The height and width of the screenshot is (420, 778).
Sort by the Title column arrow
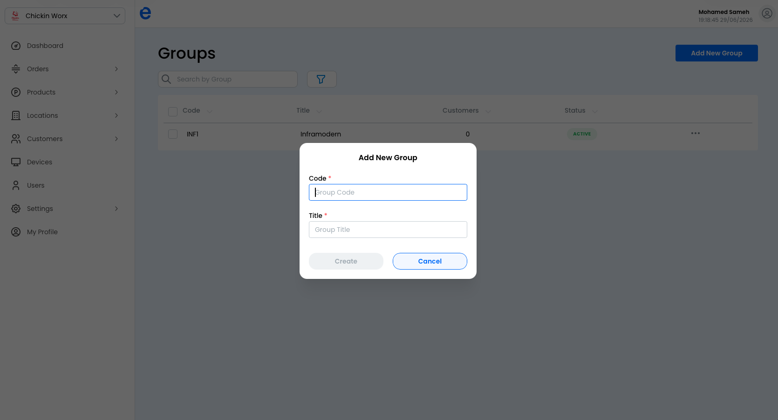(x=319, y=111)
